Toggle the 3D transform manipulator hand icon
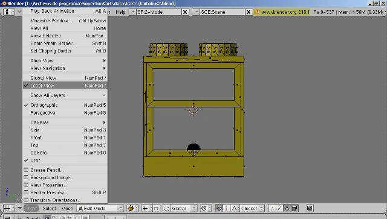 tap(167, 208)
